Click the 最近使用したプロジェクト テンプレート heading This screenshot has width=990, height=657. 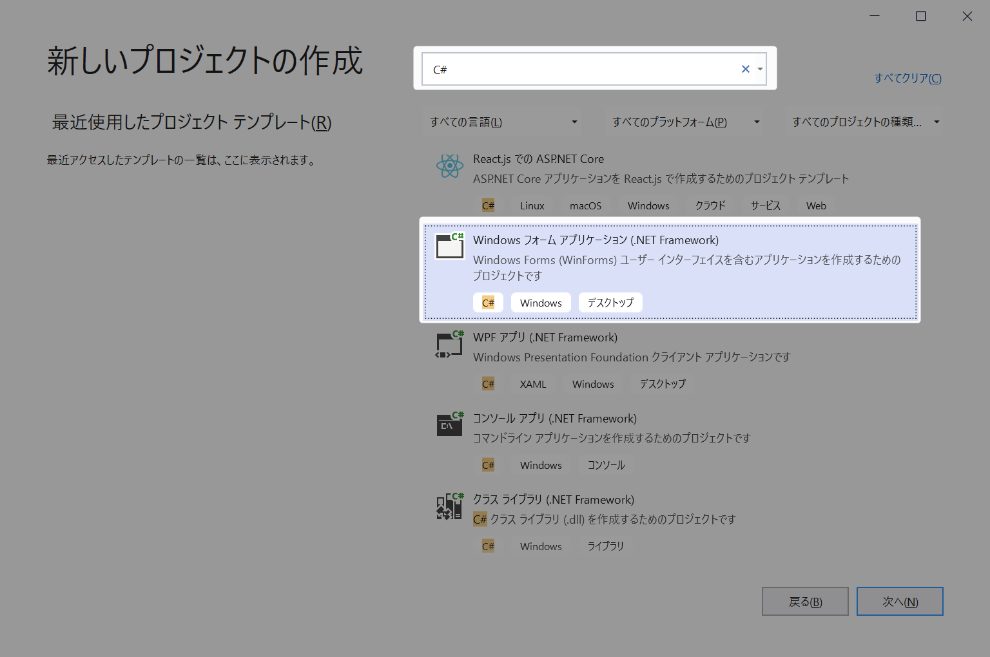191,122
